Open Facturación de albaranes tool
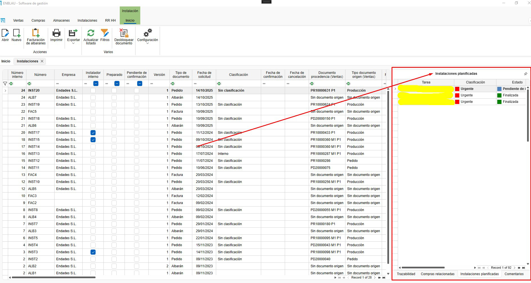531x283 pixels. pos(36,33)
